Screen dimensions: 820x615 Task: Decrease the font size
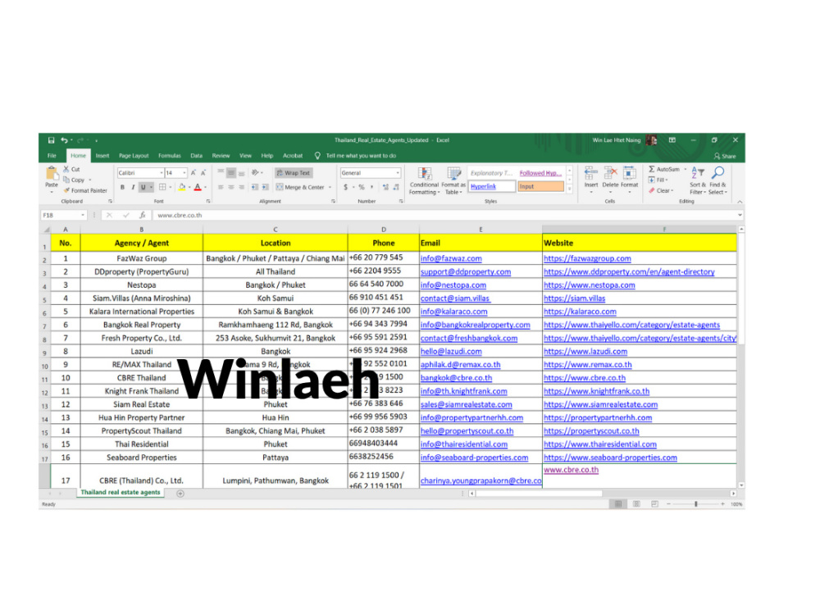pos(203,172)
